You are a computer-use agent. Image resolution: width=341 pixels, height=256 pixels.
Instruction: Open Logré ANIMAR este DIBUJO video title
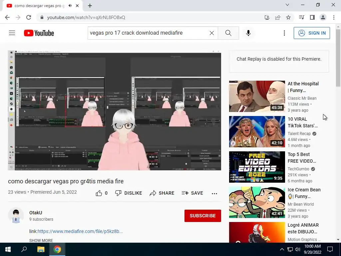pyautogui.click(x=303, y=228)
